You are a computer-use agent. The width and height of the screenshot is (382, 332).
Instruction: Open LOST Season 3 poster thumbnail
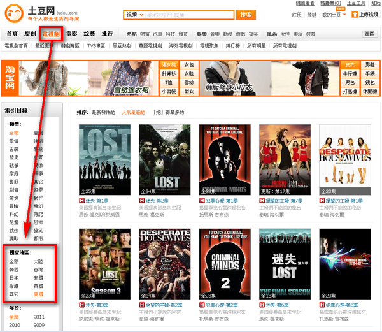[x=105, y=264]
